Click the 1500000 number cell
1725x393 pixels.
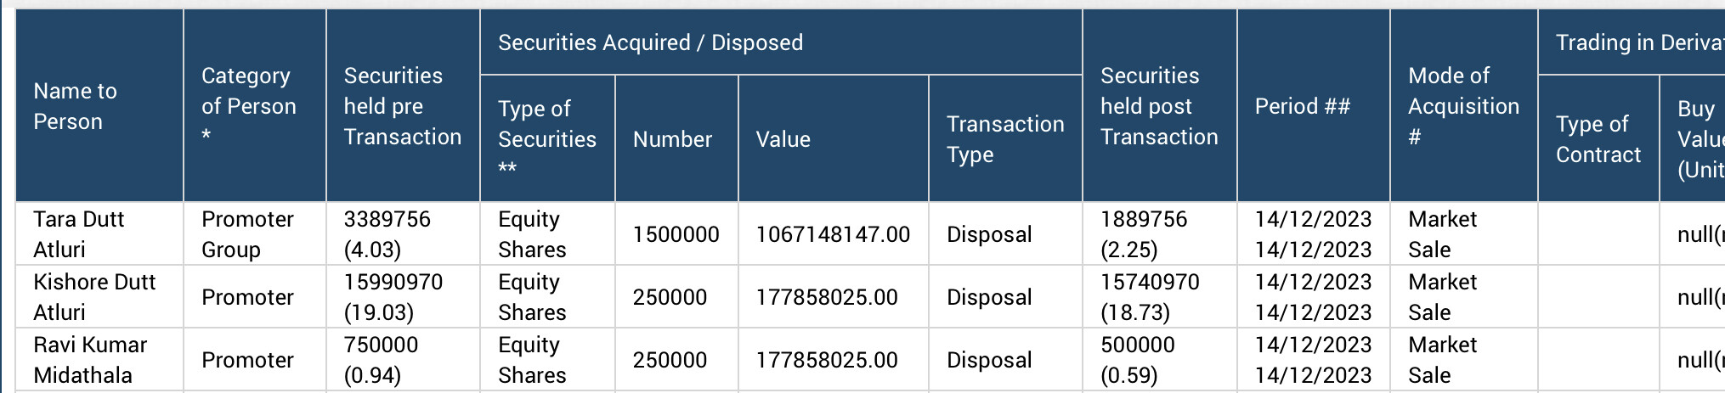click(676, 234)
